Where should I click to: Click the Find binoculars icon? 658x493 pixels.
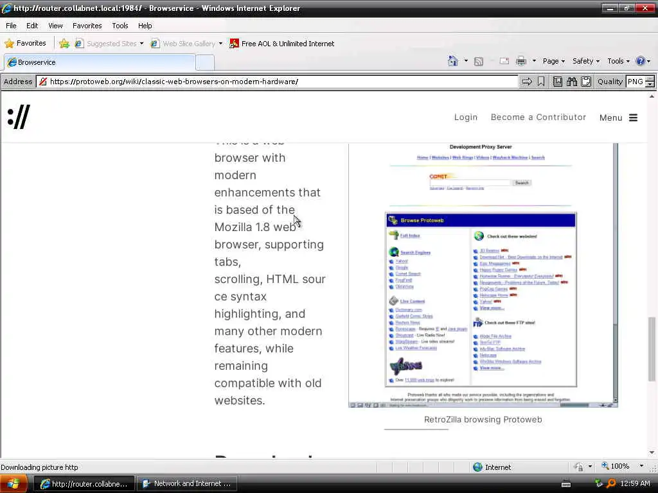(572, 82)
